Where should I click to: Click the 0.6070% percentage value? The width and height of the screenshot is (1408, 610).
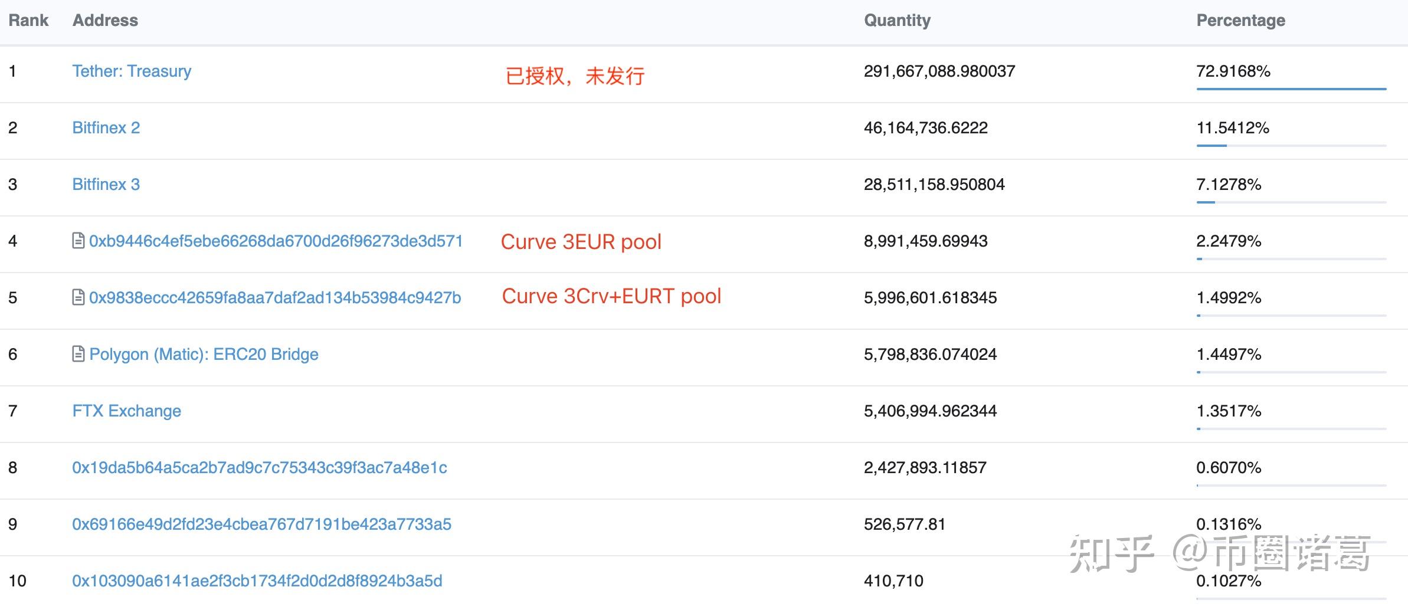click(1229, 468)
